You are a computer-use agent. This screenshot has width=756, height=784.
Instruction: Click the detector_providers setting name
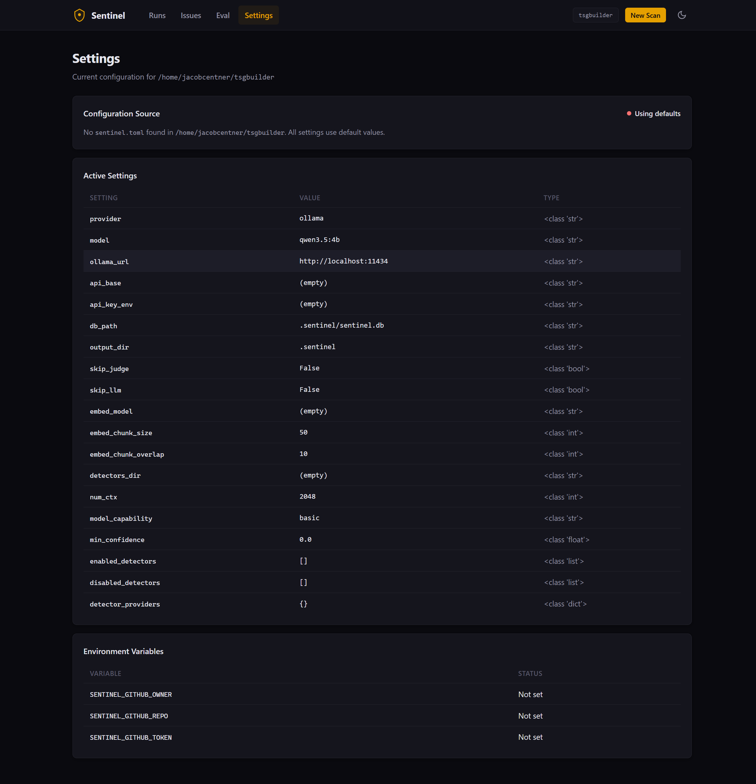(125, 604)
